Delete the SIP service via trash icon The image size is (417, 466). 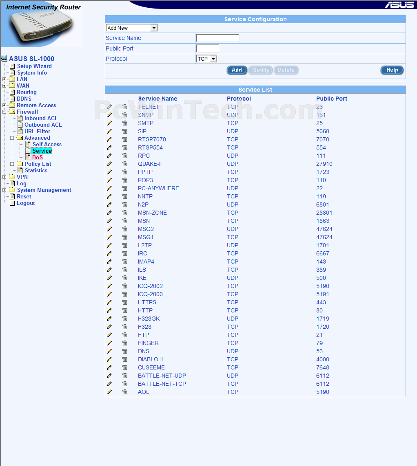tap(125, 131)
